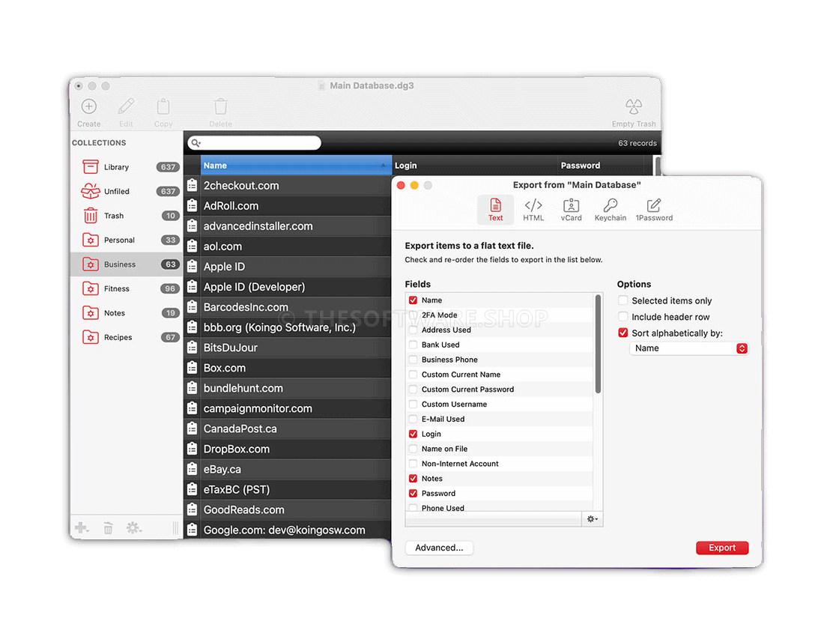
Task: Enable Include header row option
Action: [x=622, y=316]
